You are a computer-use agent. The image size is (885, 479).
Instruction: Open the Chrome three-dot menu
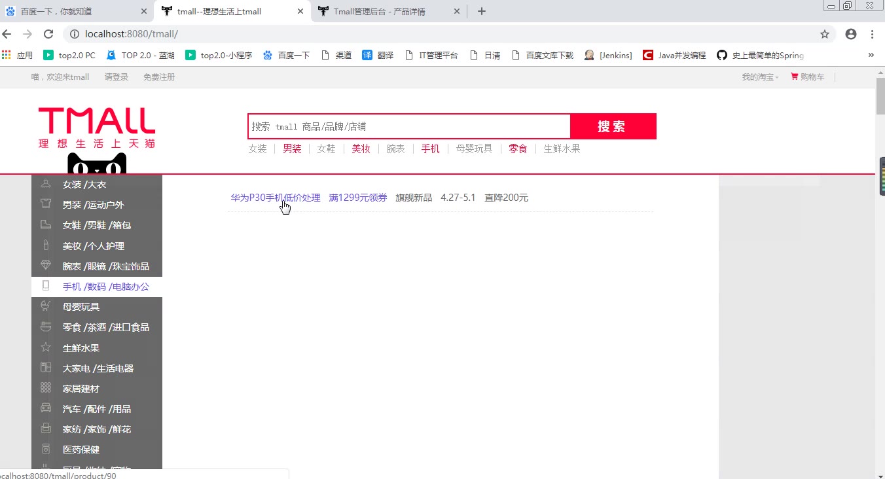pyautogui.click(x=873, y=34)
